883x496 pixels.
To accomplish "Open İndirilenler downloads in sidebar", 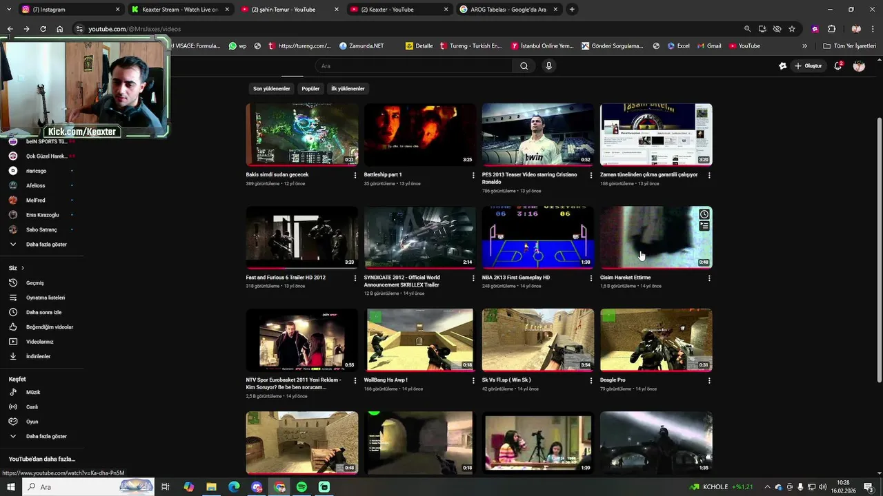I will point(38,356).
